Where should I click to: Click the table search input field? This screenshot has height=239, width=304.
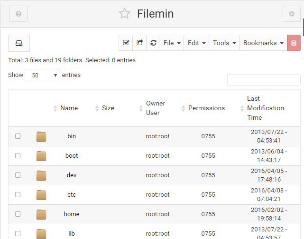[x=263, y=80]
